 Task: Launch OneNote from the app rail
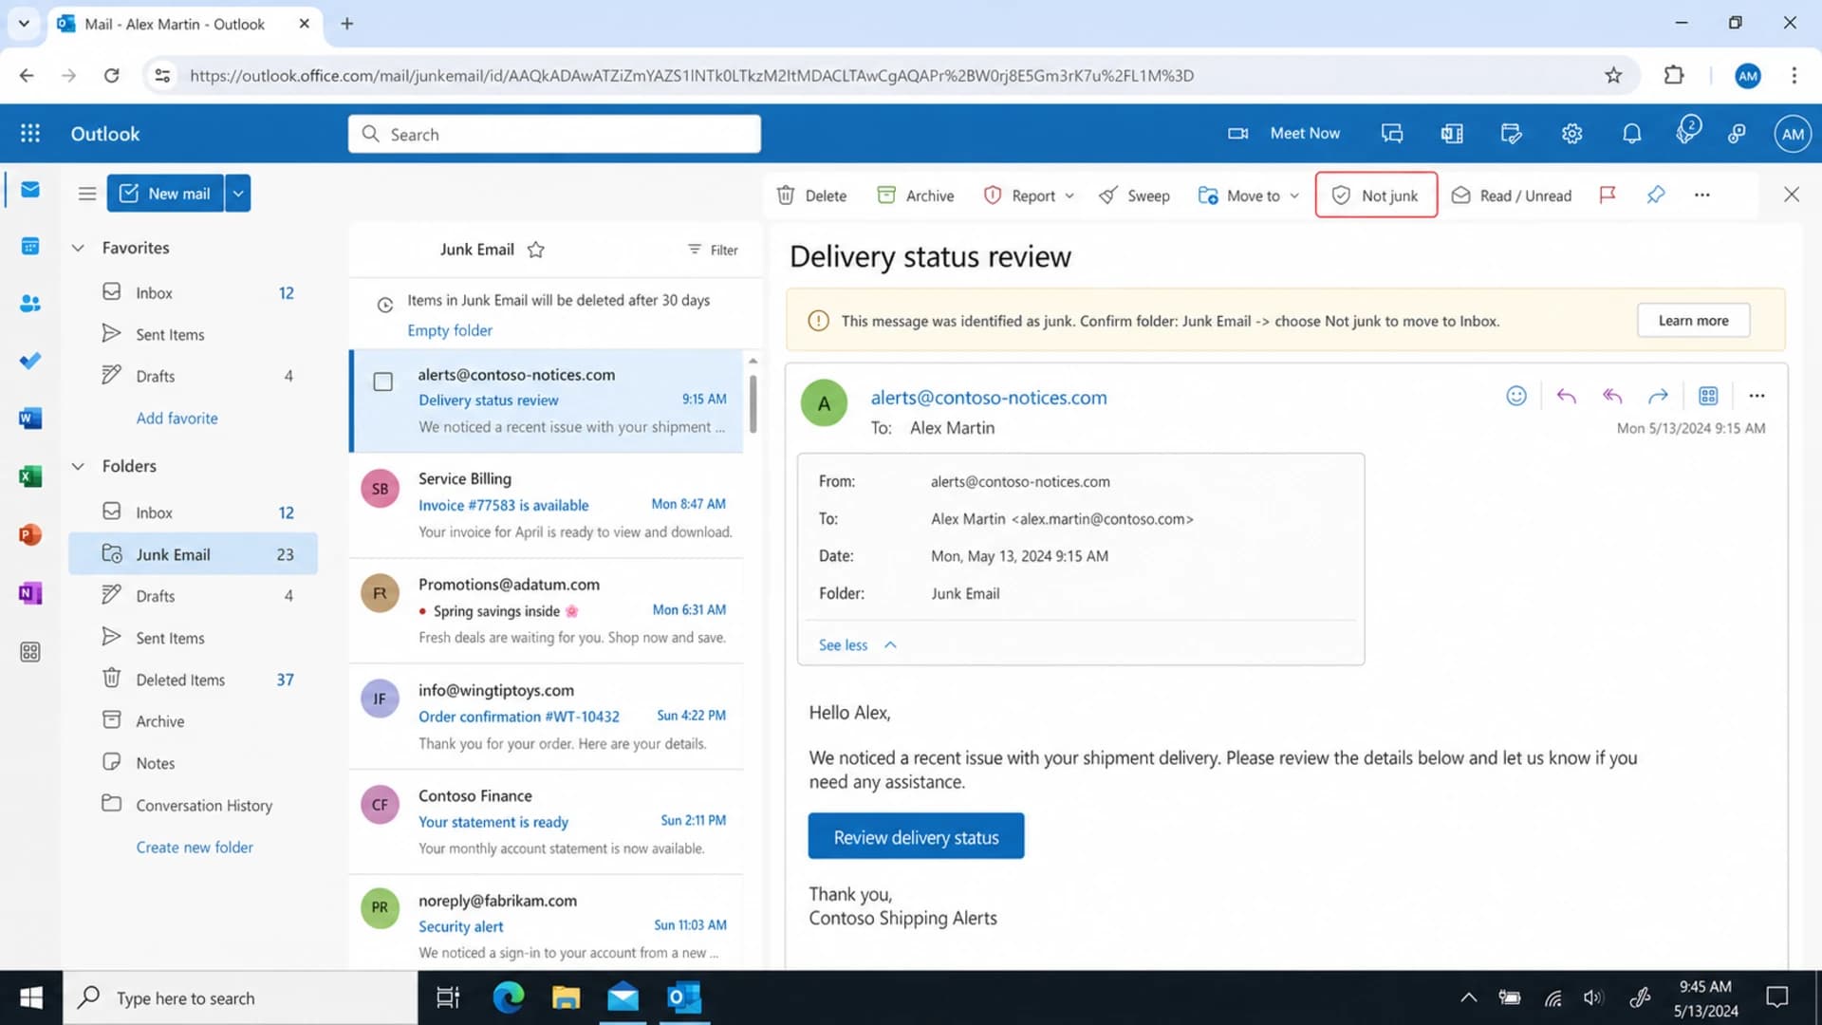click(30, 593)
